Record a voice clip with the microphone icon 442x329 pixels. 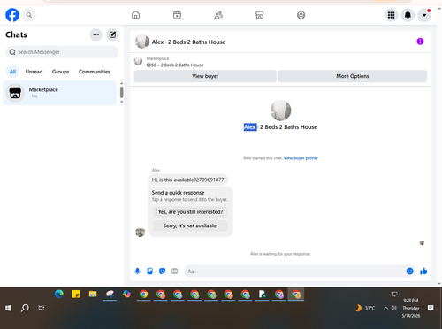tap(137, 272)
